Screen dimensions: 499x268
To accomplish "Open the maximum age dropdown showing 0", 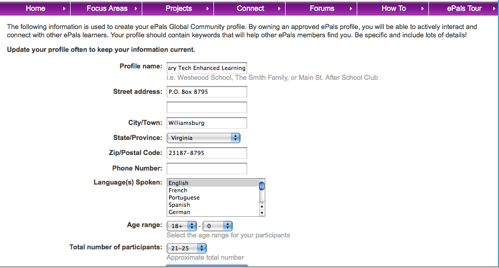I will (218, 226).
